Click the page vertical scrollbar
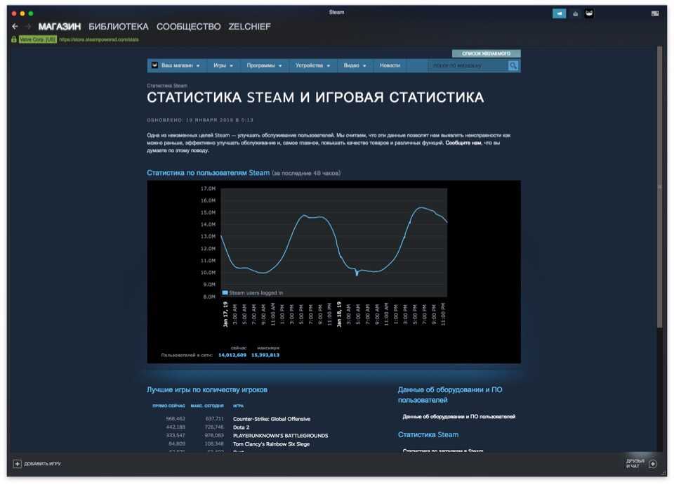The height and width of the screenshot is (485, 674). 659,186
